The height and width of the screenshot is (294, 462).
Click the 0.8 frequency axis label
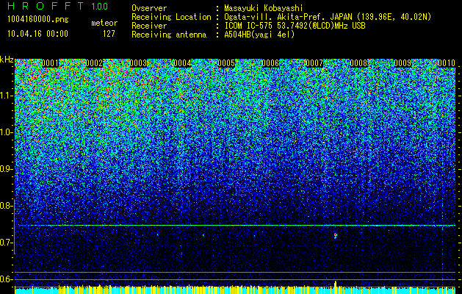pyautogui.click(x=7, y=206)
